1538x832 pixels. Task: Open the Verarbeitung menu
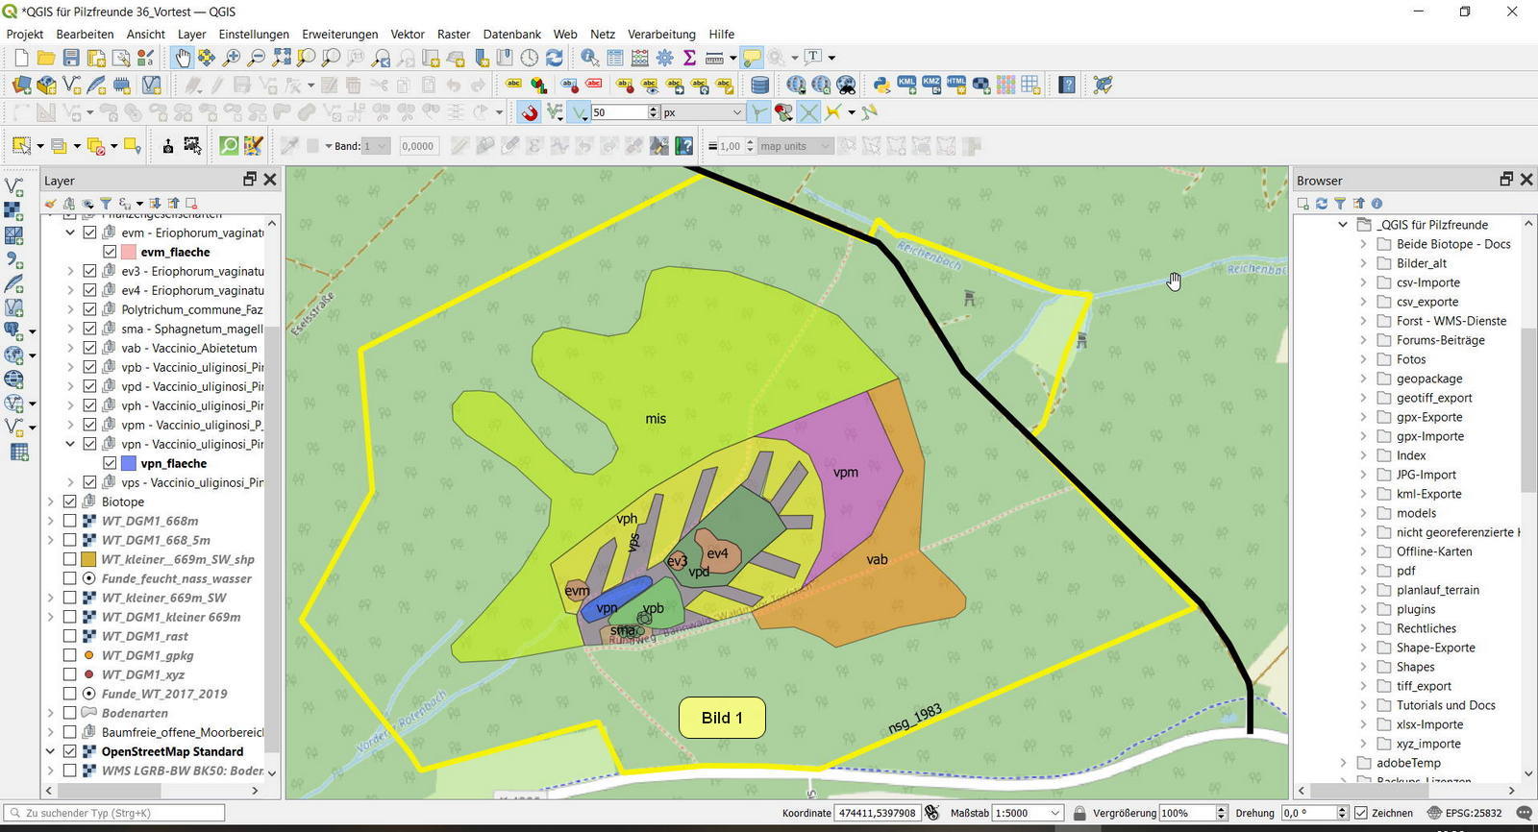tap(661, 34)
